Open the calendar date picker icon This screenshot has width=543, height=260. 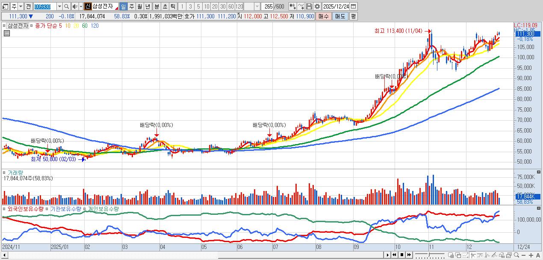354,6
